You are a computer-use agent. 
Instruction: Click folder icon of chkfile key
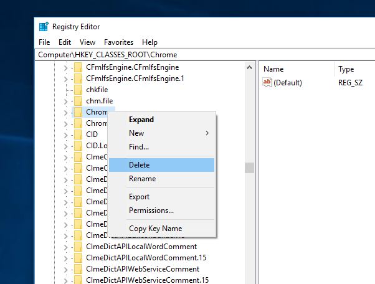pyautogui.click(x=78, y=90)
